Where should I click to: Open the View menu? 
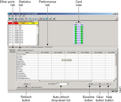click(16, 16)
